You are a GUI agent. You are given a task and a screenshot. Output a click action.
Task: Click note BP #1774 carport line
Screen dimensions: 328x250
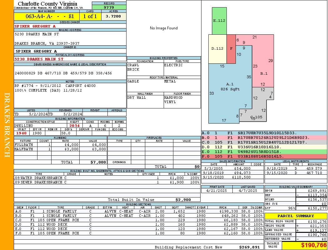[55, 86]
